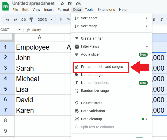Expand the Sort range submenu
This screenshot has width=167, height=140.
(147, 26)
